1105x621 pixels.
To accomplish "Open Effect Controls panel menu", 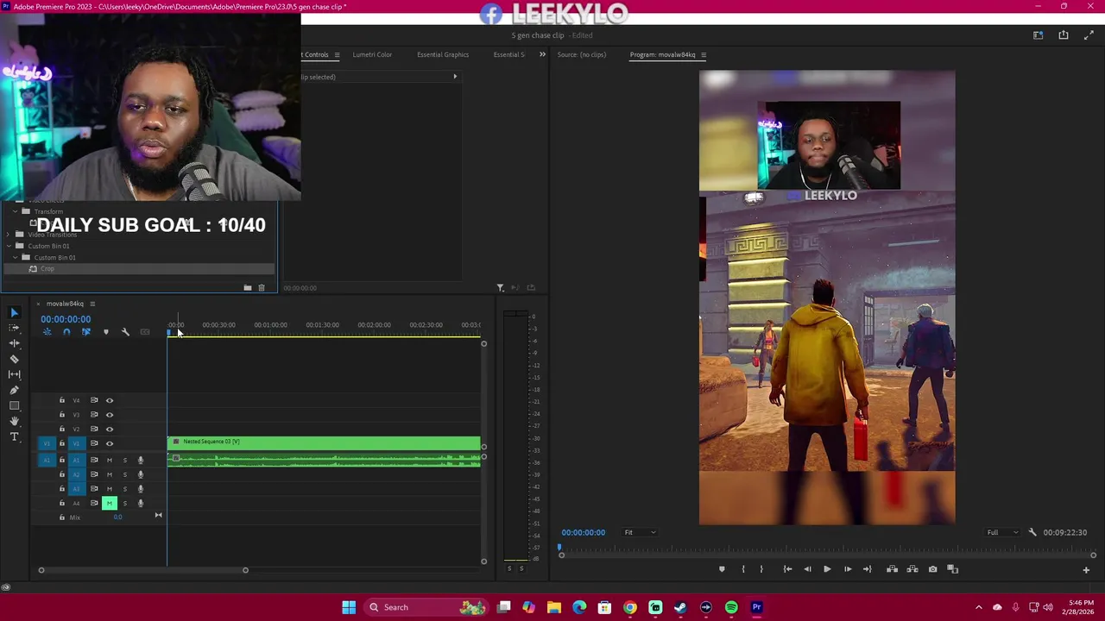I will pyautogui.click(x=337, y=55).
